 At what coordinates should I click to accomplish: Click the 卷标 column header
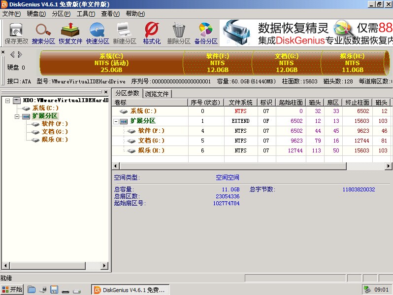tap(150, 103)
